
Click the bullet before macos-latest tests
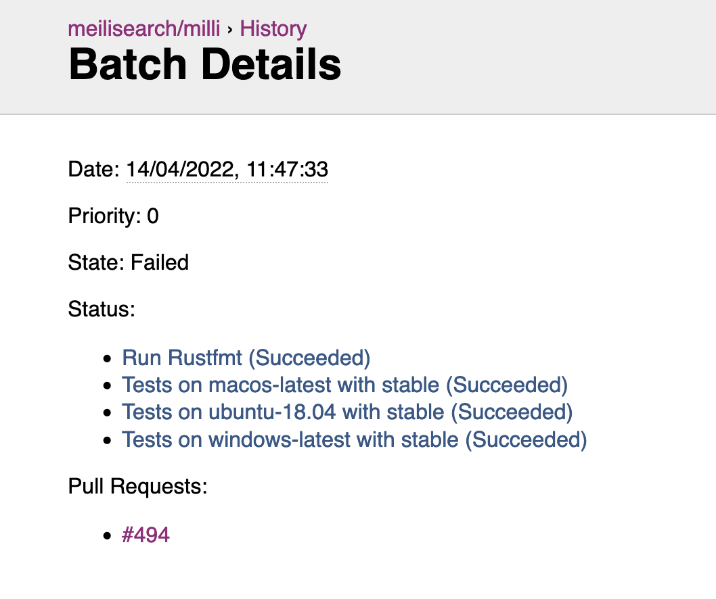point(108,386)
